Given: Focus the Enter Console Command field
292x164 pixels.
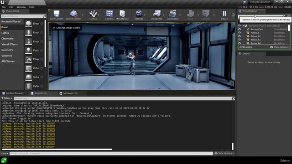Looking at the screenshot, I should [x=111, y=154].
